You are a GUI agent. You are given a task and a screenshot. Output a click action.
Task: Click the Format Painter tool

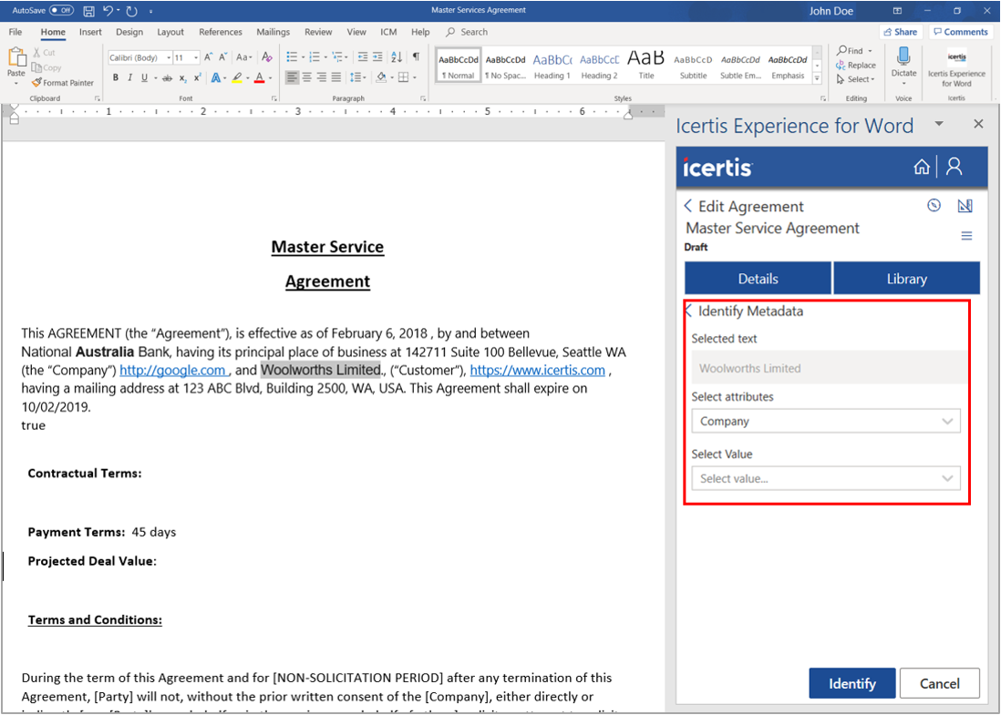(x=63, y=83)
